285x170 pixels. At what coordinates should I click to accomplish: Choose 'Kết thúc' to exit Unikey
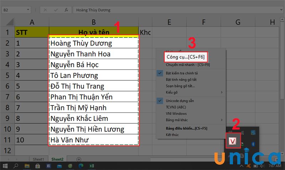click(172, 135)
